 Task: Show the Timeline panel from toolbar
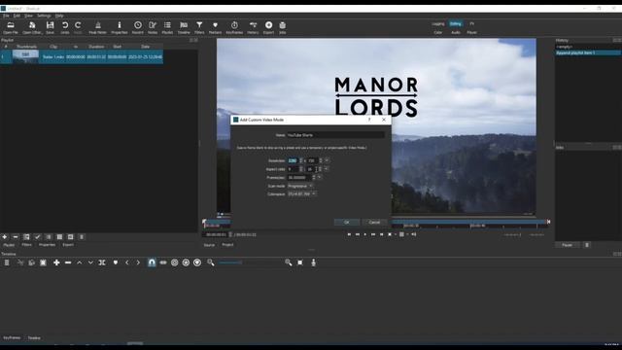coord(184,28)
